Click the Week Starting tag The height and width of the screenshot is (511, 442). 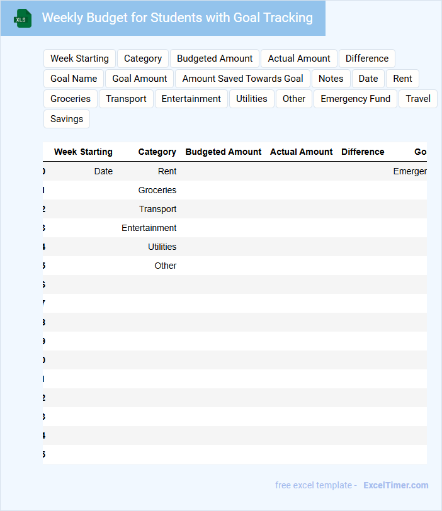pos(79,59)
